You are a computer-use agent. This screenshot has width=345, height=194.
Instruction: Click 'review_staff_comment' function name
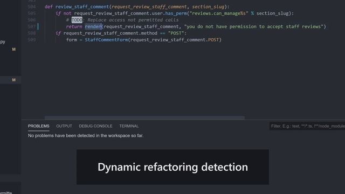click(x=82, y=6)
